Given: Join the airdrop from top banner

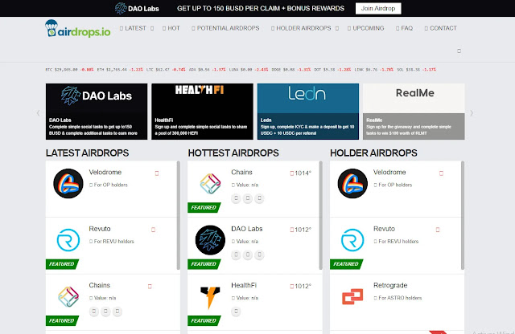Looking at the screenshot, I should [x=378, y=9].
